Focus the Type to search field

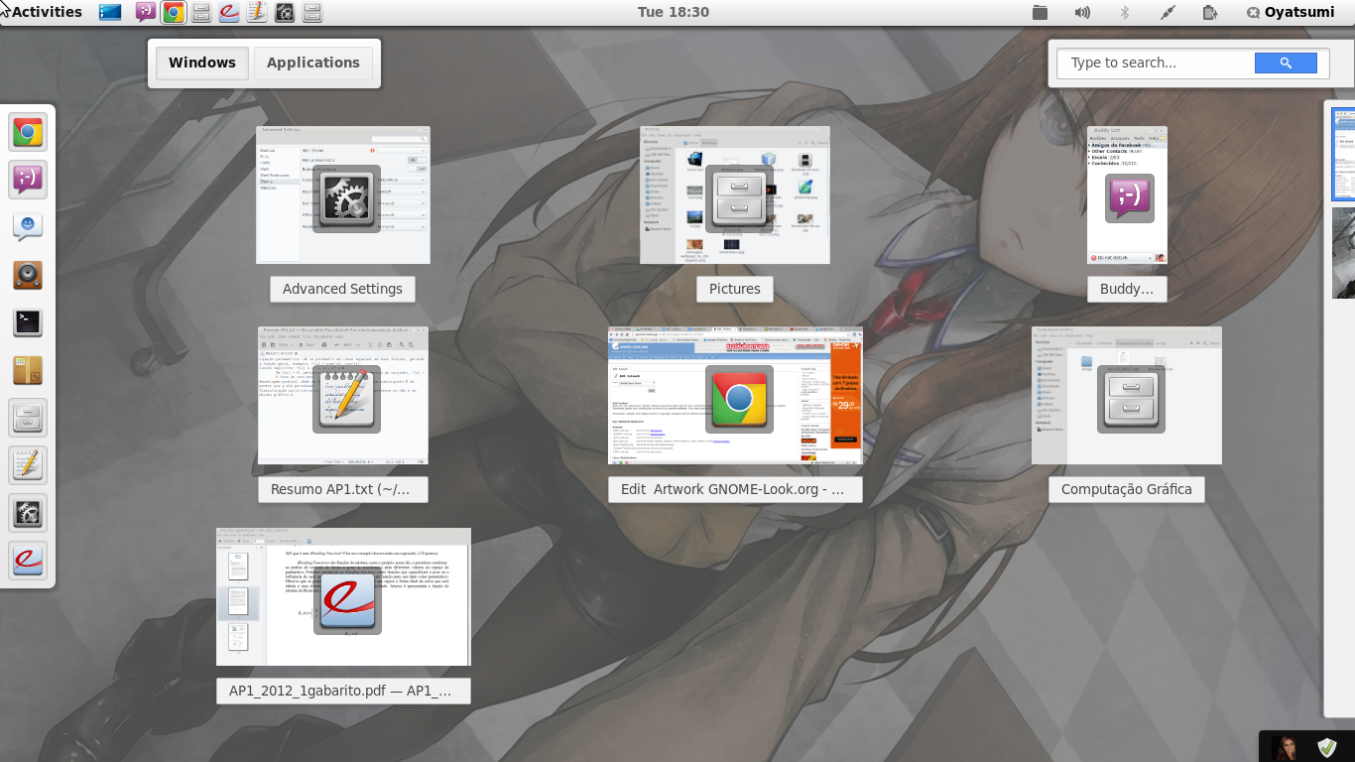[x=1156, y=63]
